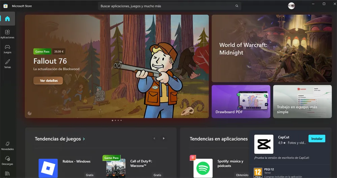Click the 39,99 € price tag
Viewport: 337px width, 178px height.
pos(59,51)
